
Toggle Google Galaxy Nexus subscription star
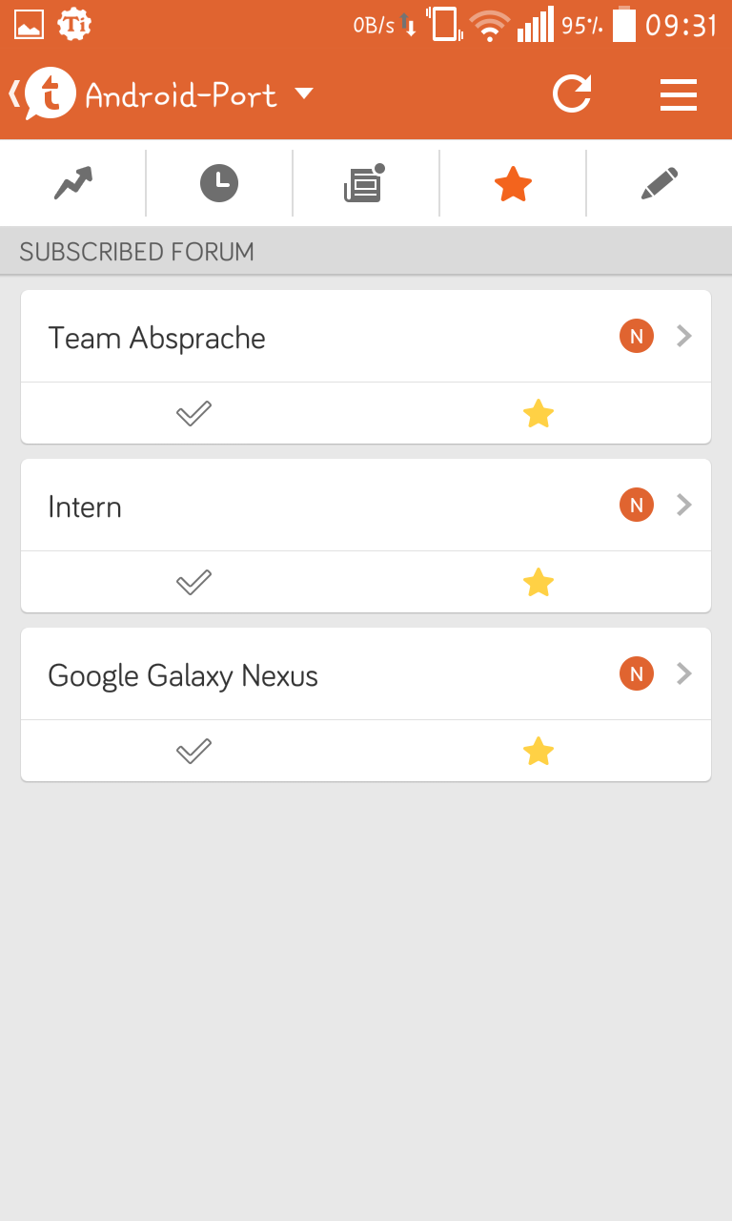[x=539, y=752]
